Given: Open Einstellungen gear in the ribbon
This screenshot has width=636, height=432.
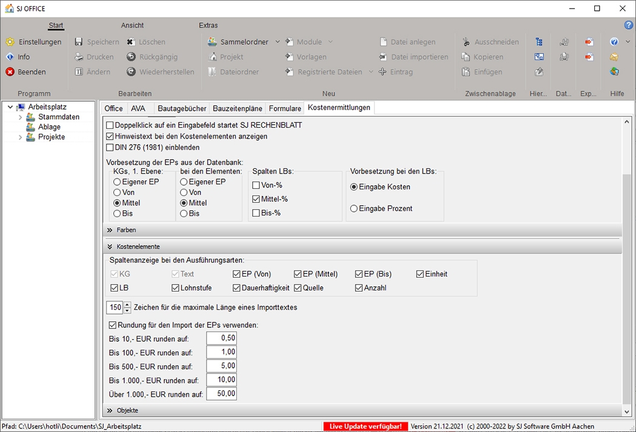Looking at the screenshot, I should coord(10,42).
